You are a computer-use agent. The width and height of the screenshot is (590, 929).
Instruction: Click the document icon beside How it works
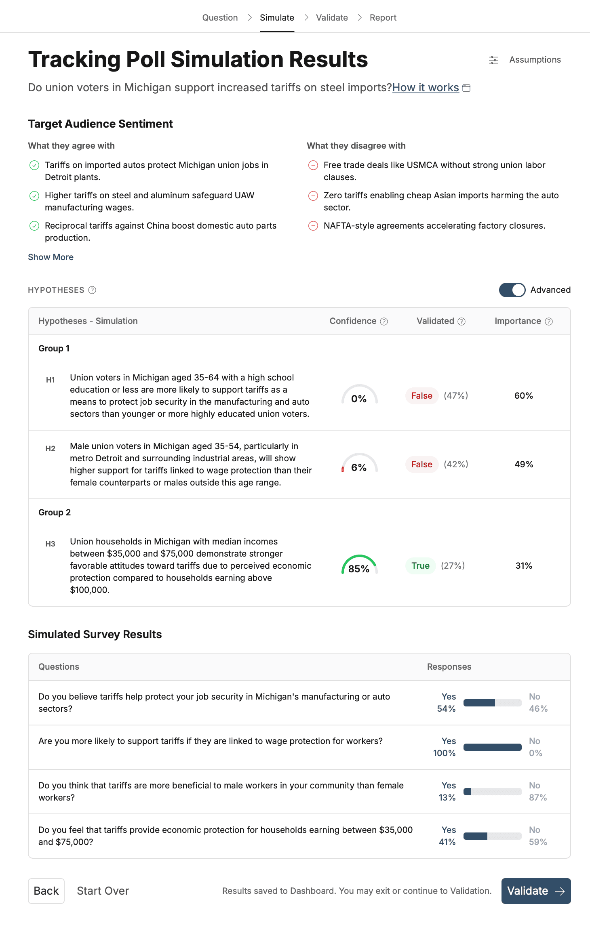pos(467,88)
